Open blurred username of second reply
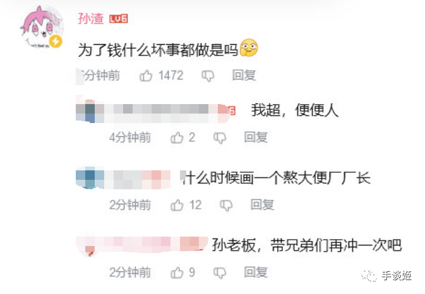 (123, 179)
